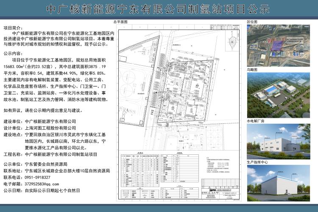Open the 生产指挥中心 building rendering

278,183
